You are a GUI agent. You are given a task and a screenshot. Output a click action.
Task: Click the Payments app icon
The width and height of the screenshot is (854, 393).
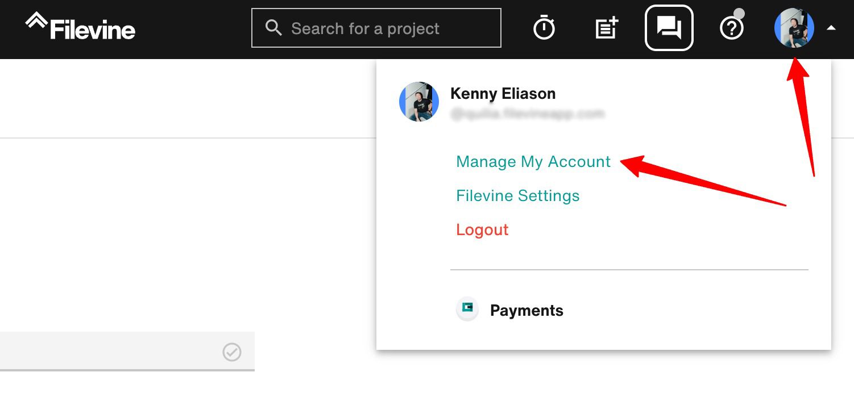coord(466,310)
